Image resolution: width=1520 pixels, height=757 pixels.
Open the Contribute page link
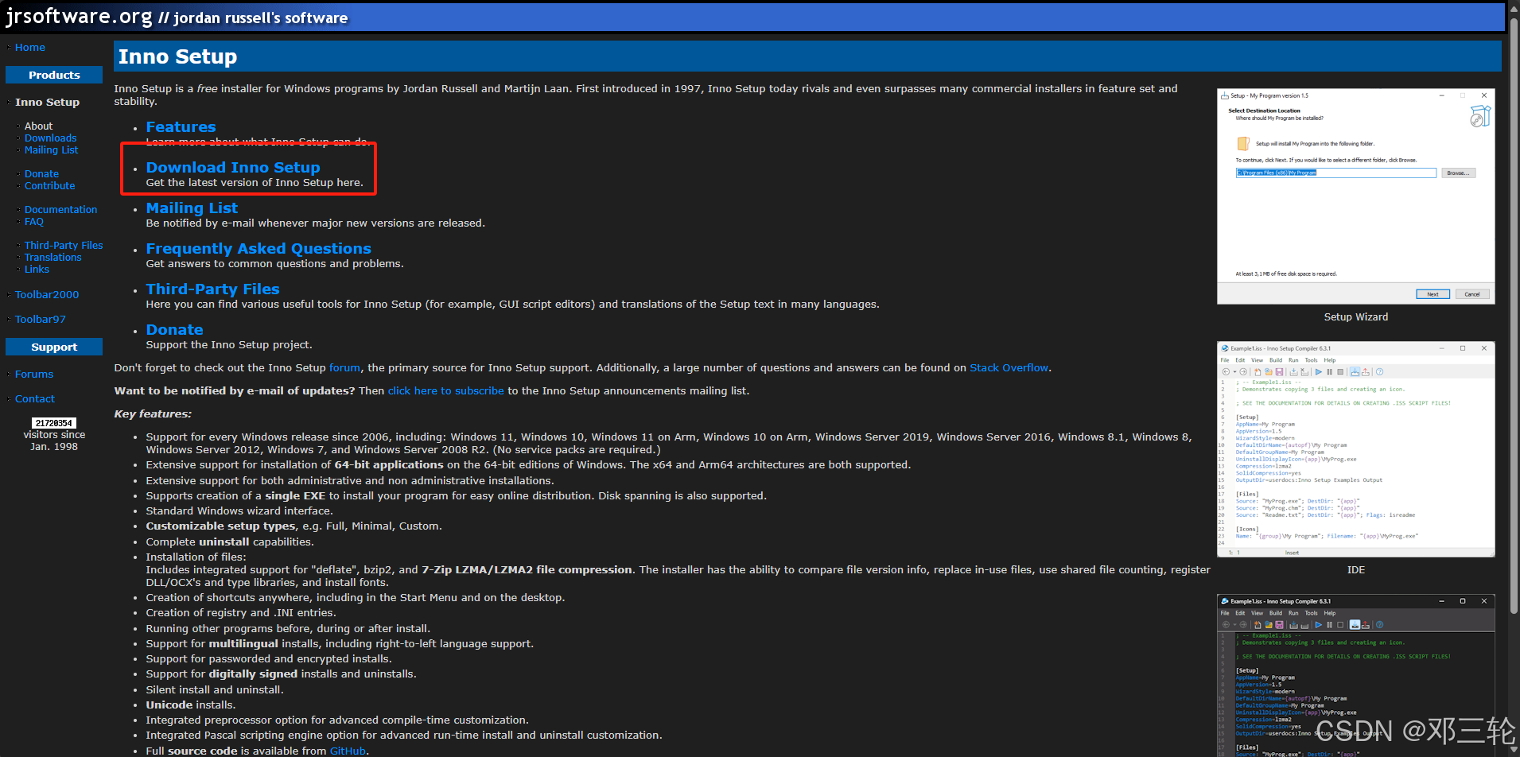(x=49, y=186)
